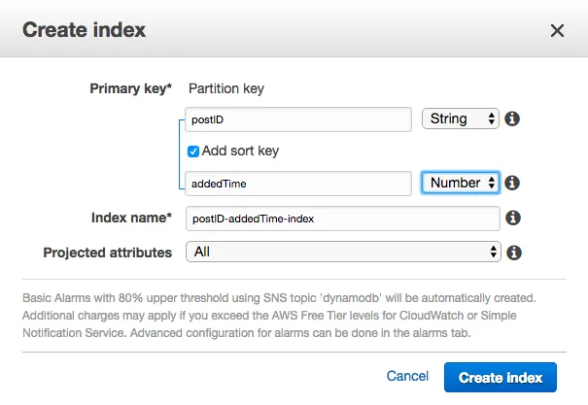Click the Add sort key label text
This screenshot has height=405, width=588.
[239, 152]
